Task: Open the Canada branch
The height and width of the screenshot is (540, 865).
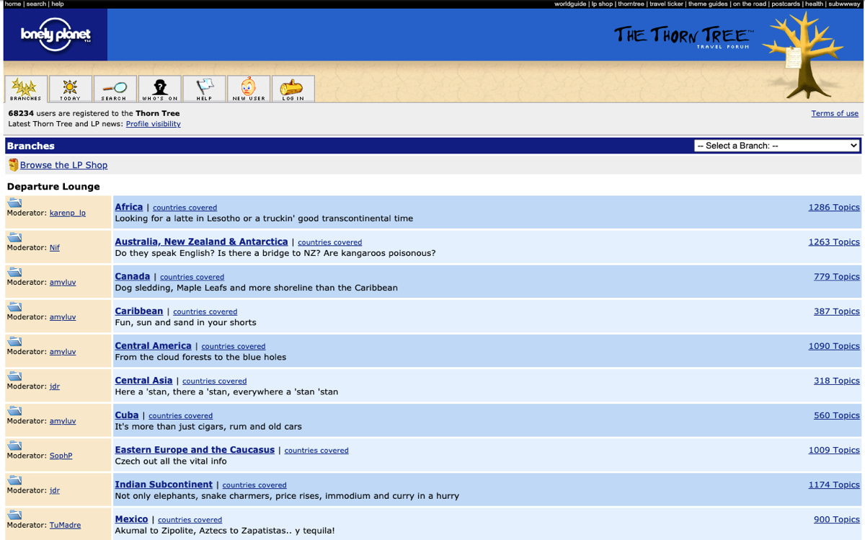Action: (x=133, y=276)
